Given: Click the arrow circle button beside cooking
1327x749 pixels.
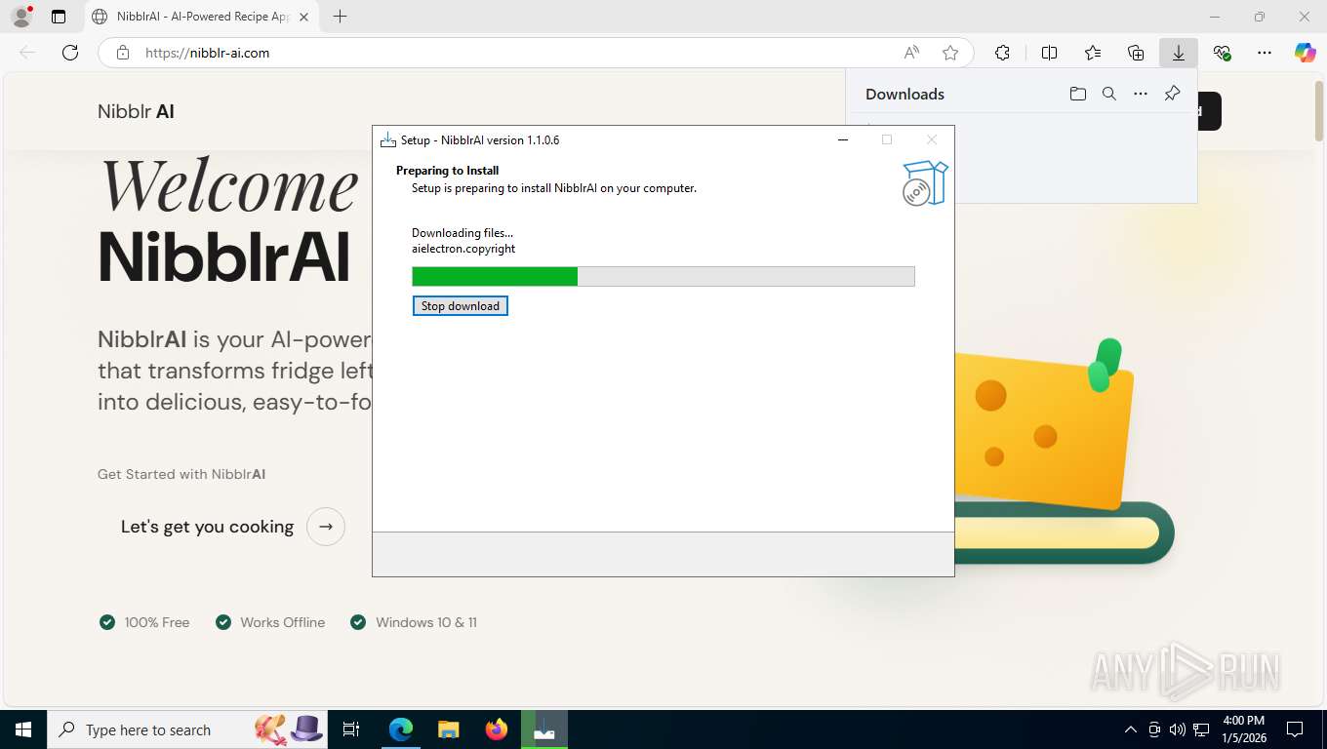Looking at the screenshot, I should (x=326, y=527).
